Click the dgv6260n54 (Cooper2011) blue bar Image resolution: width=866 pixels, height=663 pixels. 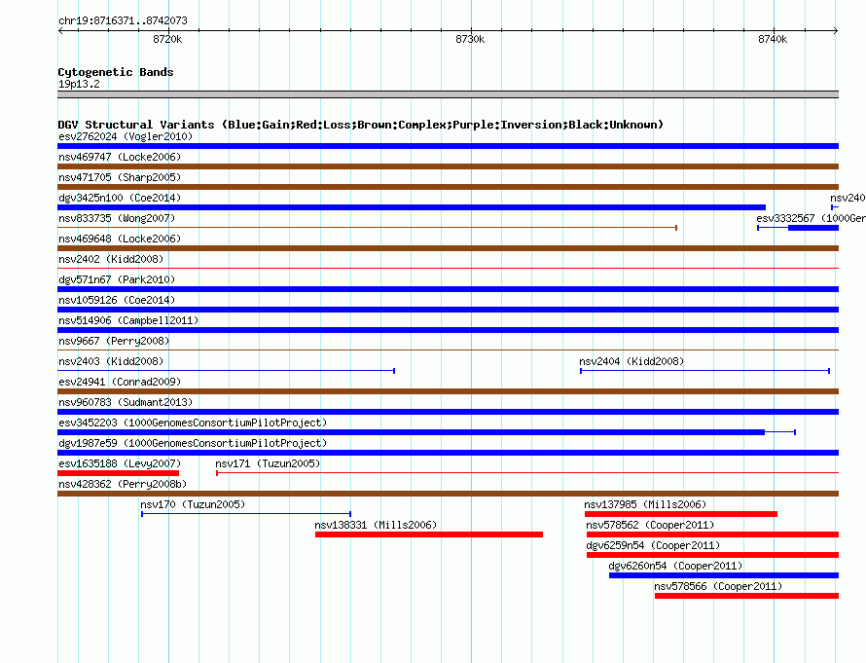click(724, 575)
